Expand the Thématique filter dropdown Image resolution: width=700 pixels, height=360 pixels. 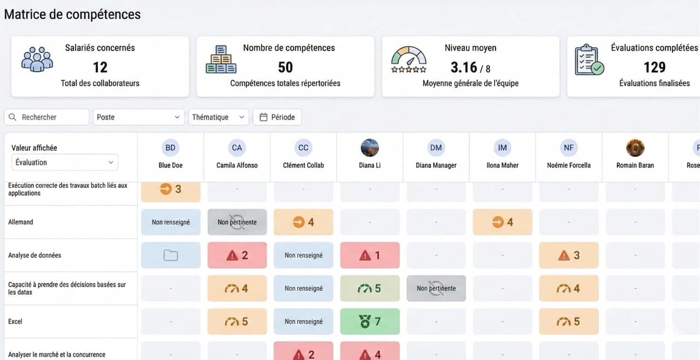pos(218,117)
